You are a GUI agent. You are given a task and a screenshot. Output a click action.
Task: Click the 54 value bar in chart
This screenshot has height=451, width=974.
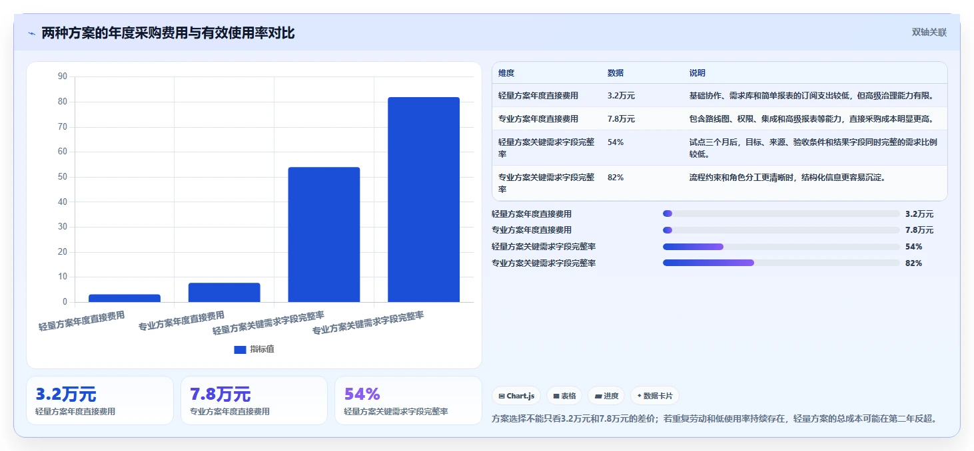[324, 234]
